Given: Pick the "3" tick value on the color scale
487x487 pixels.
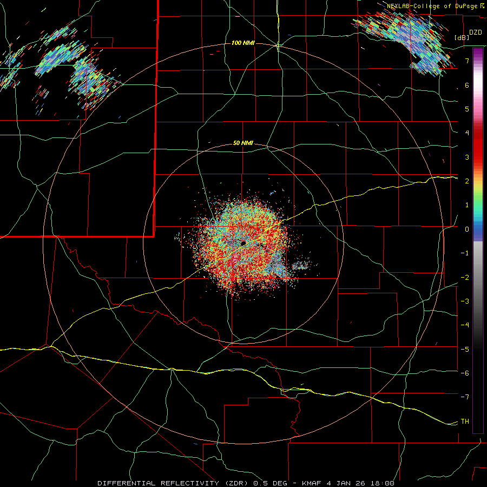Looking at the screenshot, I should 467,157.
